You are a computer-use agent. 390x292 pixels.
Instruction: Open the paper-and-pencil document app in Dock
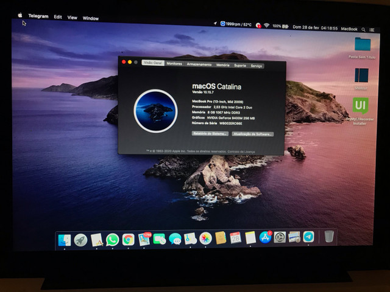point(97,240)
